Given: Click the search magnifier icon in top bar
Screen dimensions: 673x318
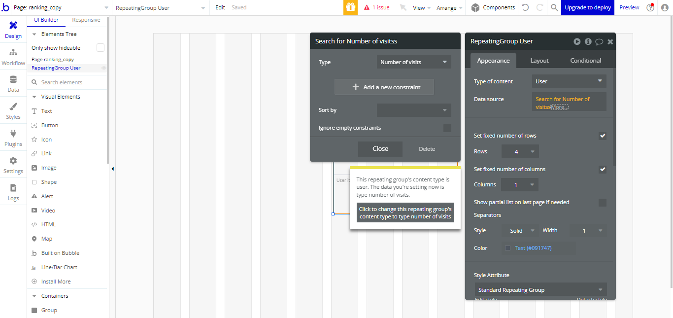Looking at the screenshot, I should pyautogui.click(x=554, y=8).
